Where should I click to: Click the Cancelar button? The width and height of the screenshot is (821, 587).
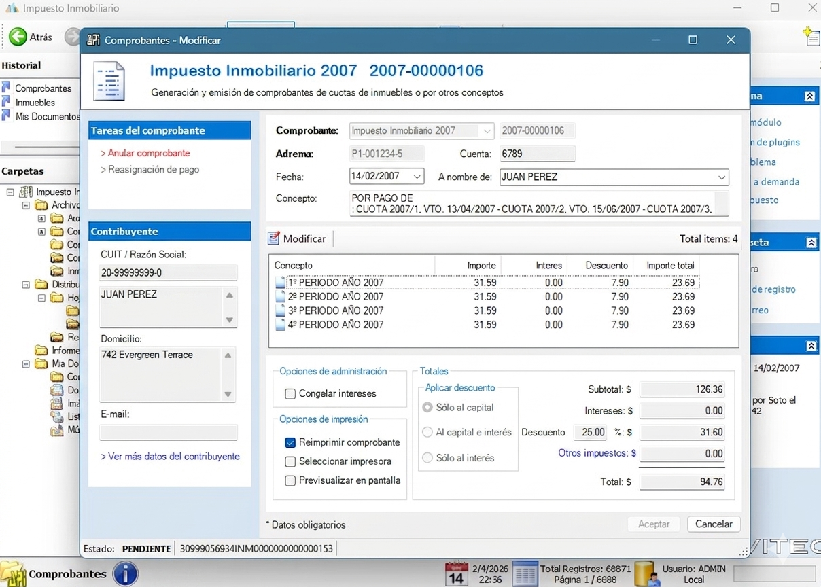pos(714,524)
